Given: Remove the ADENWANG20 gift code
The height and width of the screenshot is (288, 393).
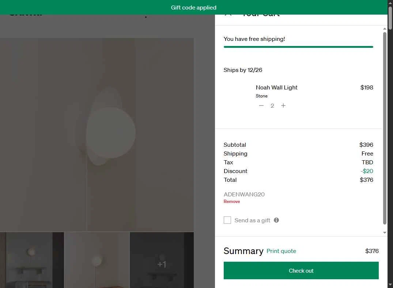Looking at the screenshot, I should 231,201.
